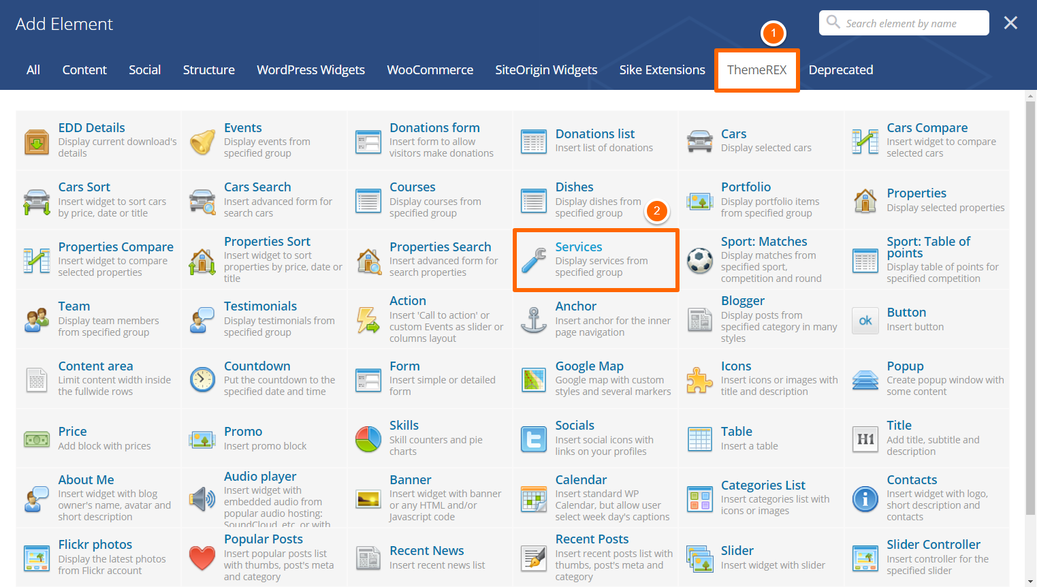Click the Cars Search magnifier car icon
The image size is (1037, 587).
tap(202, 202)
